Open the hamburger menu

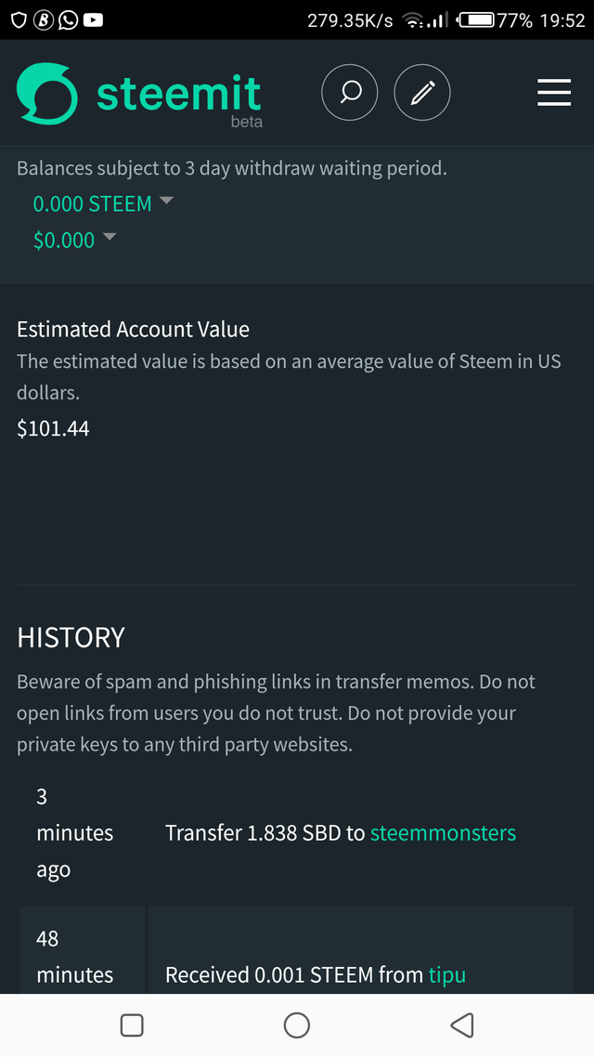554,92
